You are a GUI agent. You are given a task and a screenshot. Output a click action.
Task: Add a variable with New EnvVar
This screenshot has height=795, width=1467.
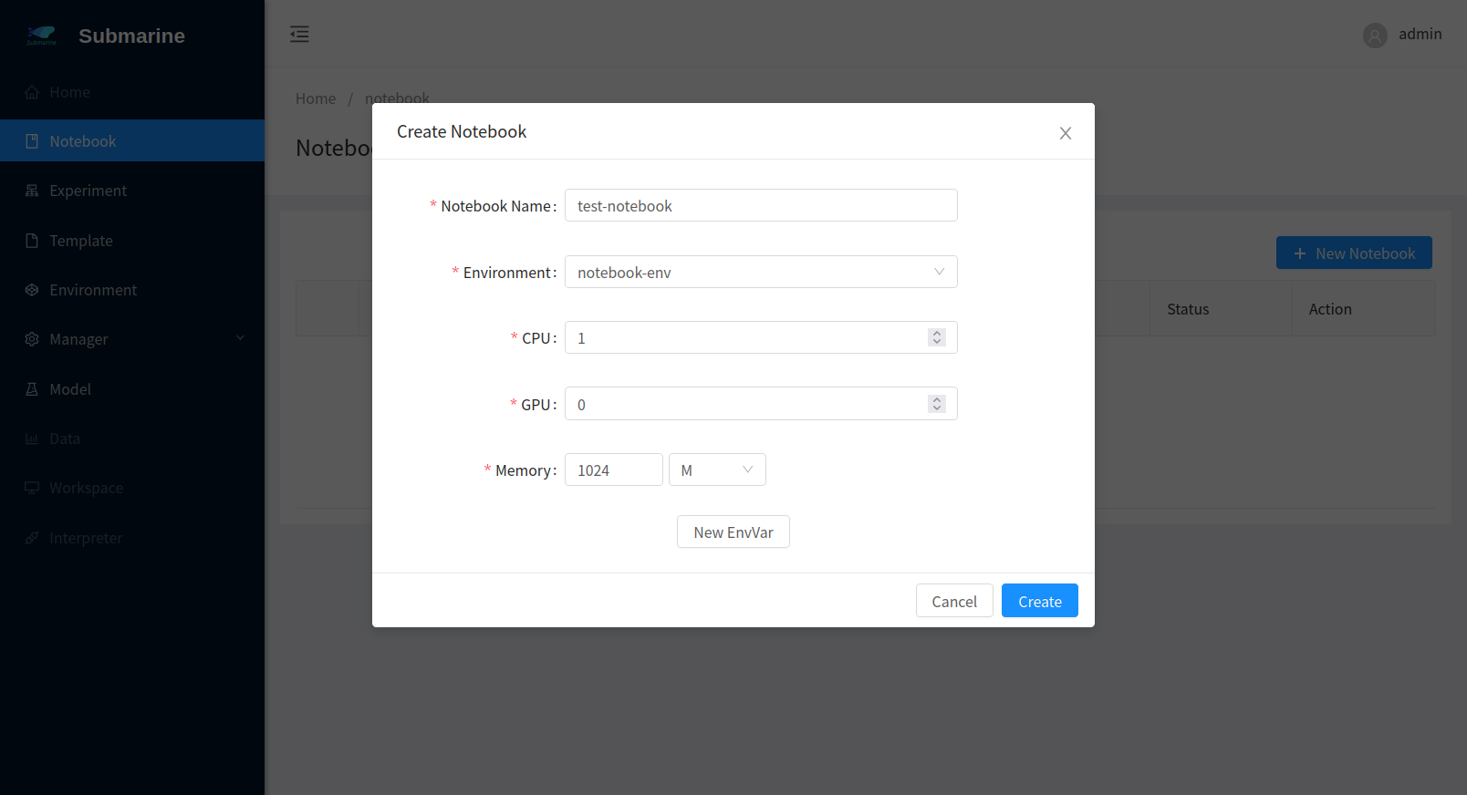733,532
